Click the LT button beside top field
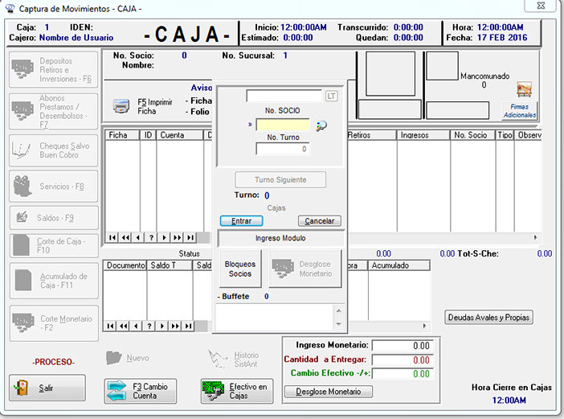 click(332, 96)
